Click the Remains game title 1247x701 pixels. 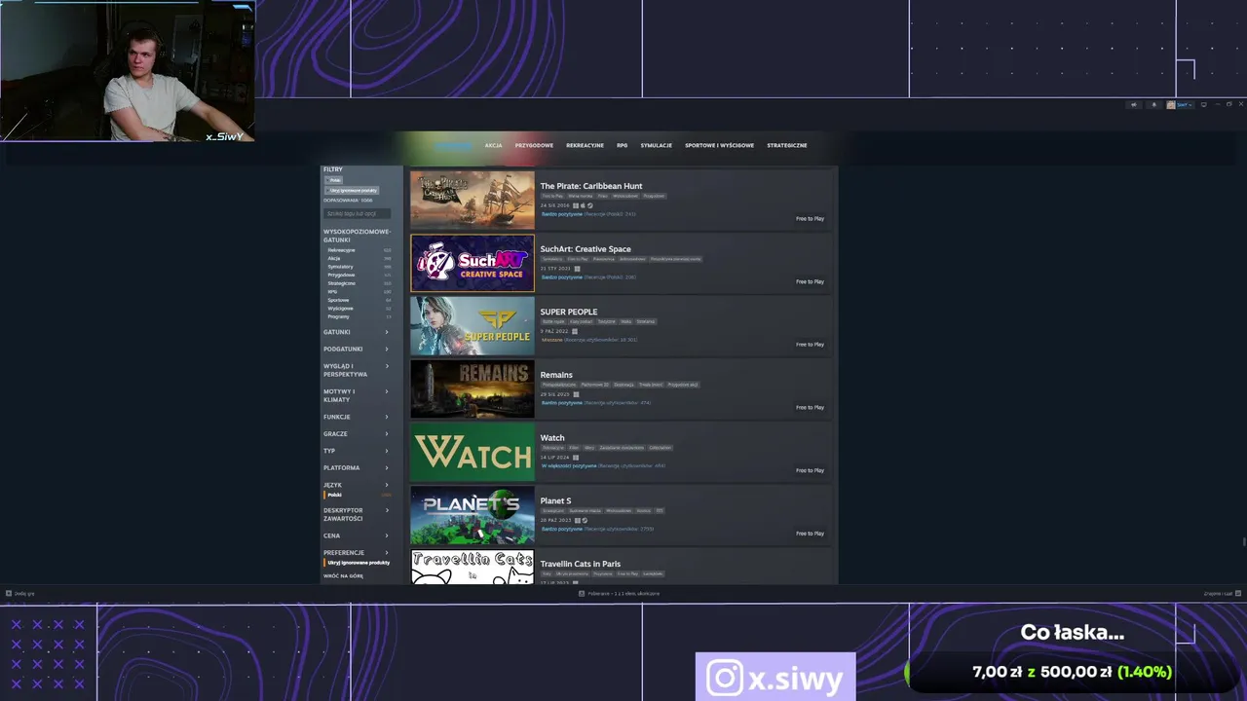coord(556,375)
